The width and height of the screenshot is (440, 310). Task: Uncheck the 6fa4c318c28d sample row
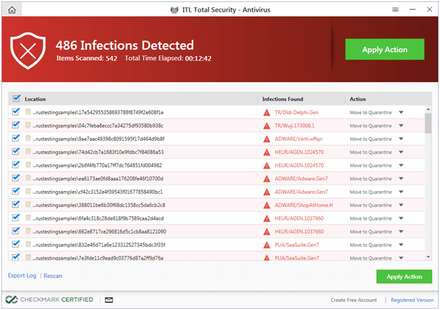click(x=15, y=218)
